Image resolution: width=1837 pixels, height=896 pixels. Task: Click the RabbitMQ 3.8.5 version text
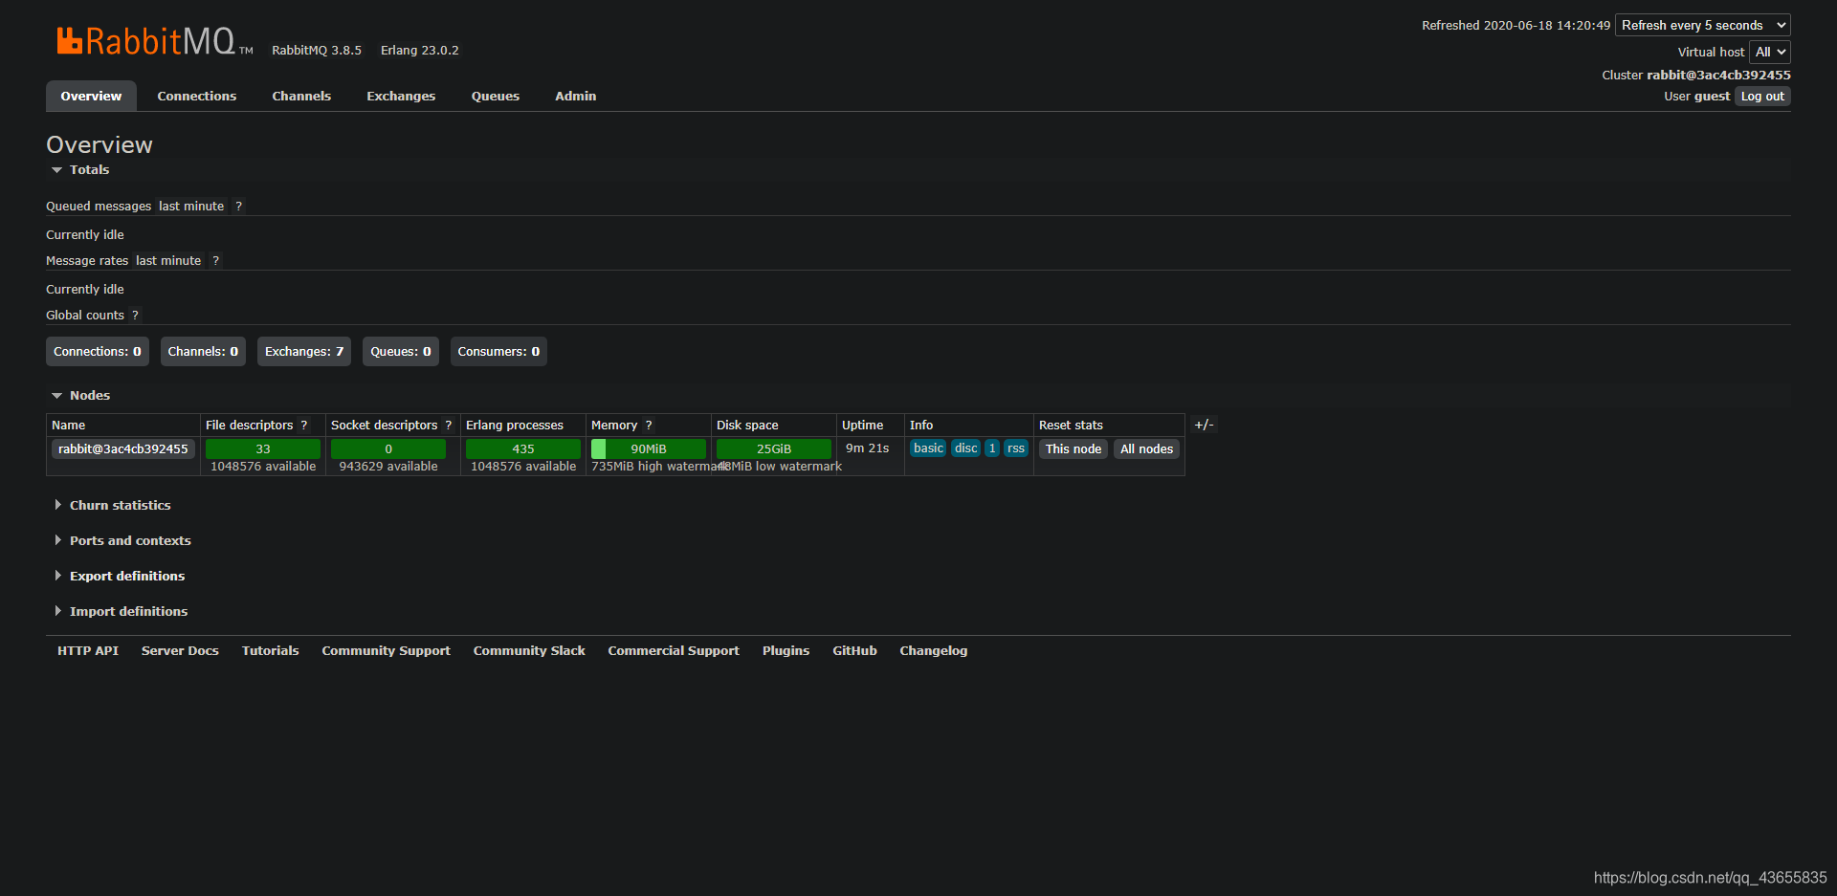pos(317,50)
